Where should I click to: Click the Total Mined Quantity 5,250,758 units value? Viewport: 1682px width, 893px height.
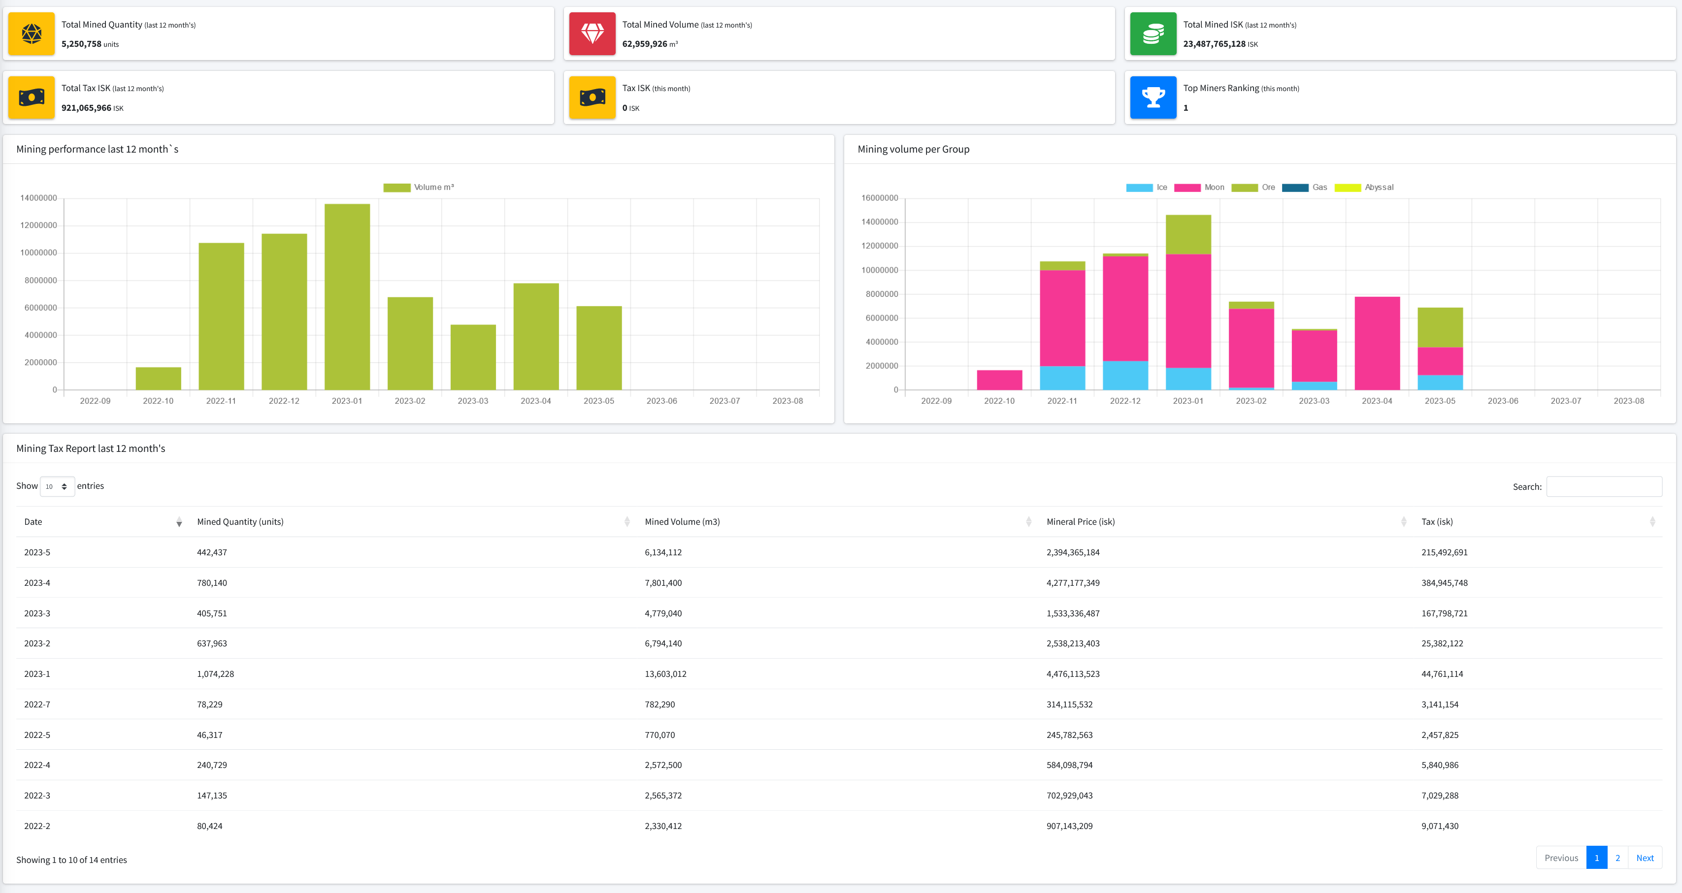[90, 44]
